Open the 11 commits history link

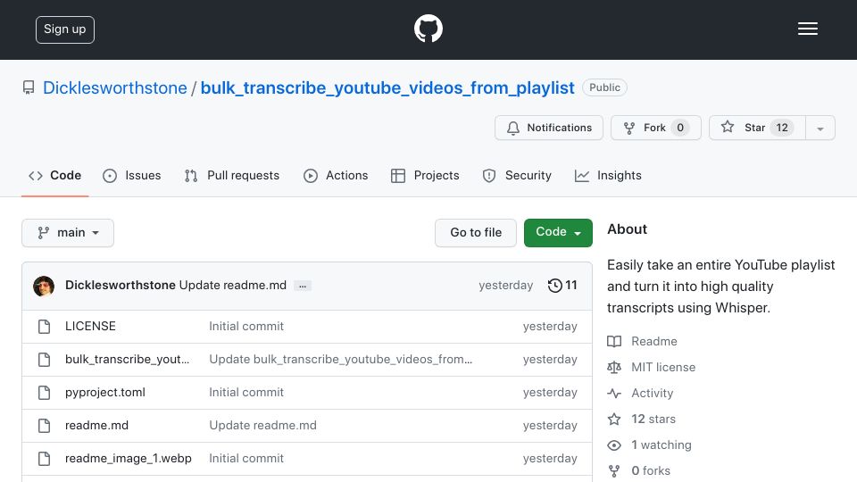(x=562, y=286)
